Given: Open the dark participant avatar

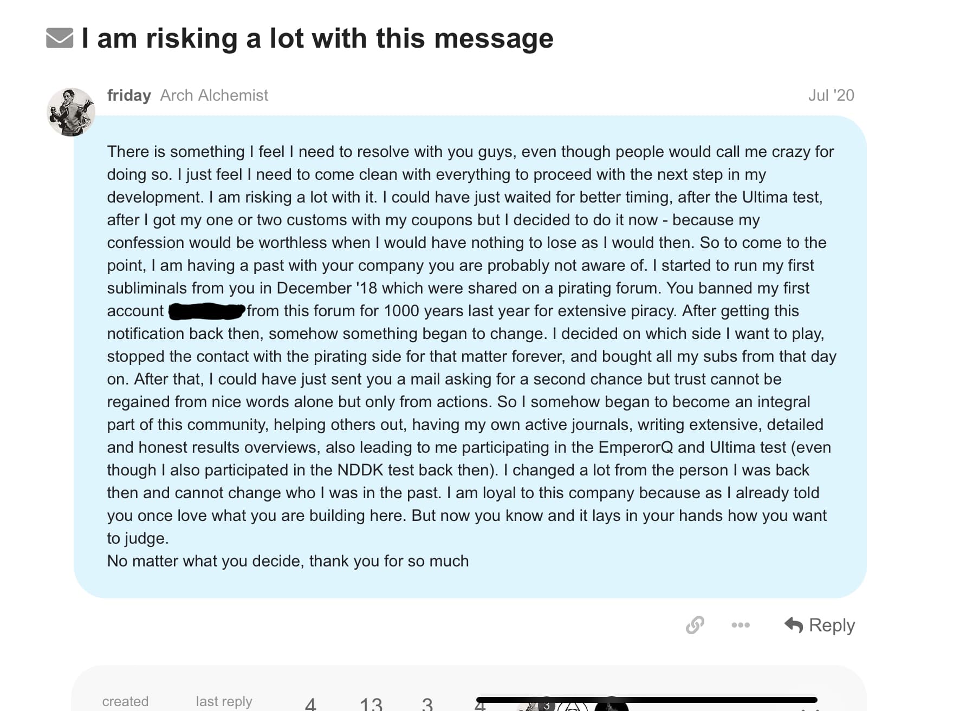Looking at the screenshot, I should (611, 706).
